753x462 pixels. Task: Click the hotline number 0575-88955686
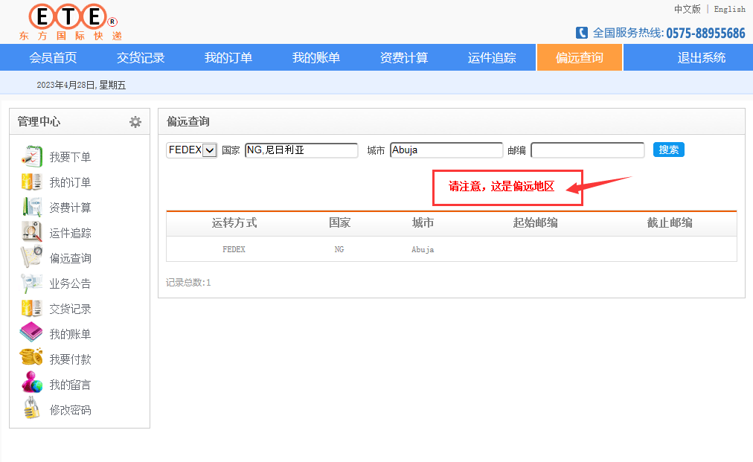point(705,33)
